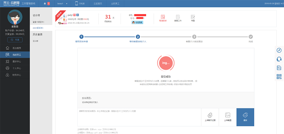Click the red badge next to palyi

click(x=74, y=15)
